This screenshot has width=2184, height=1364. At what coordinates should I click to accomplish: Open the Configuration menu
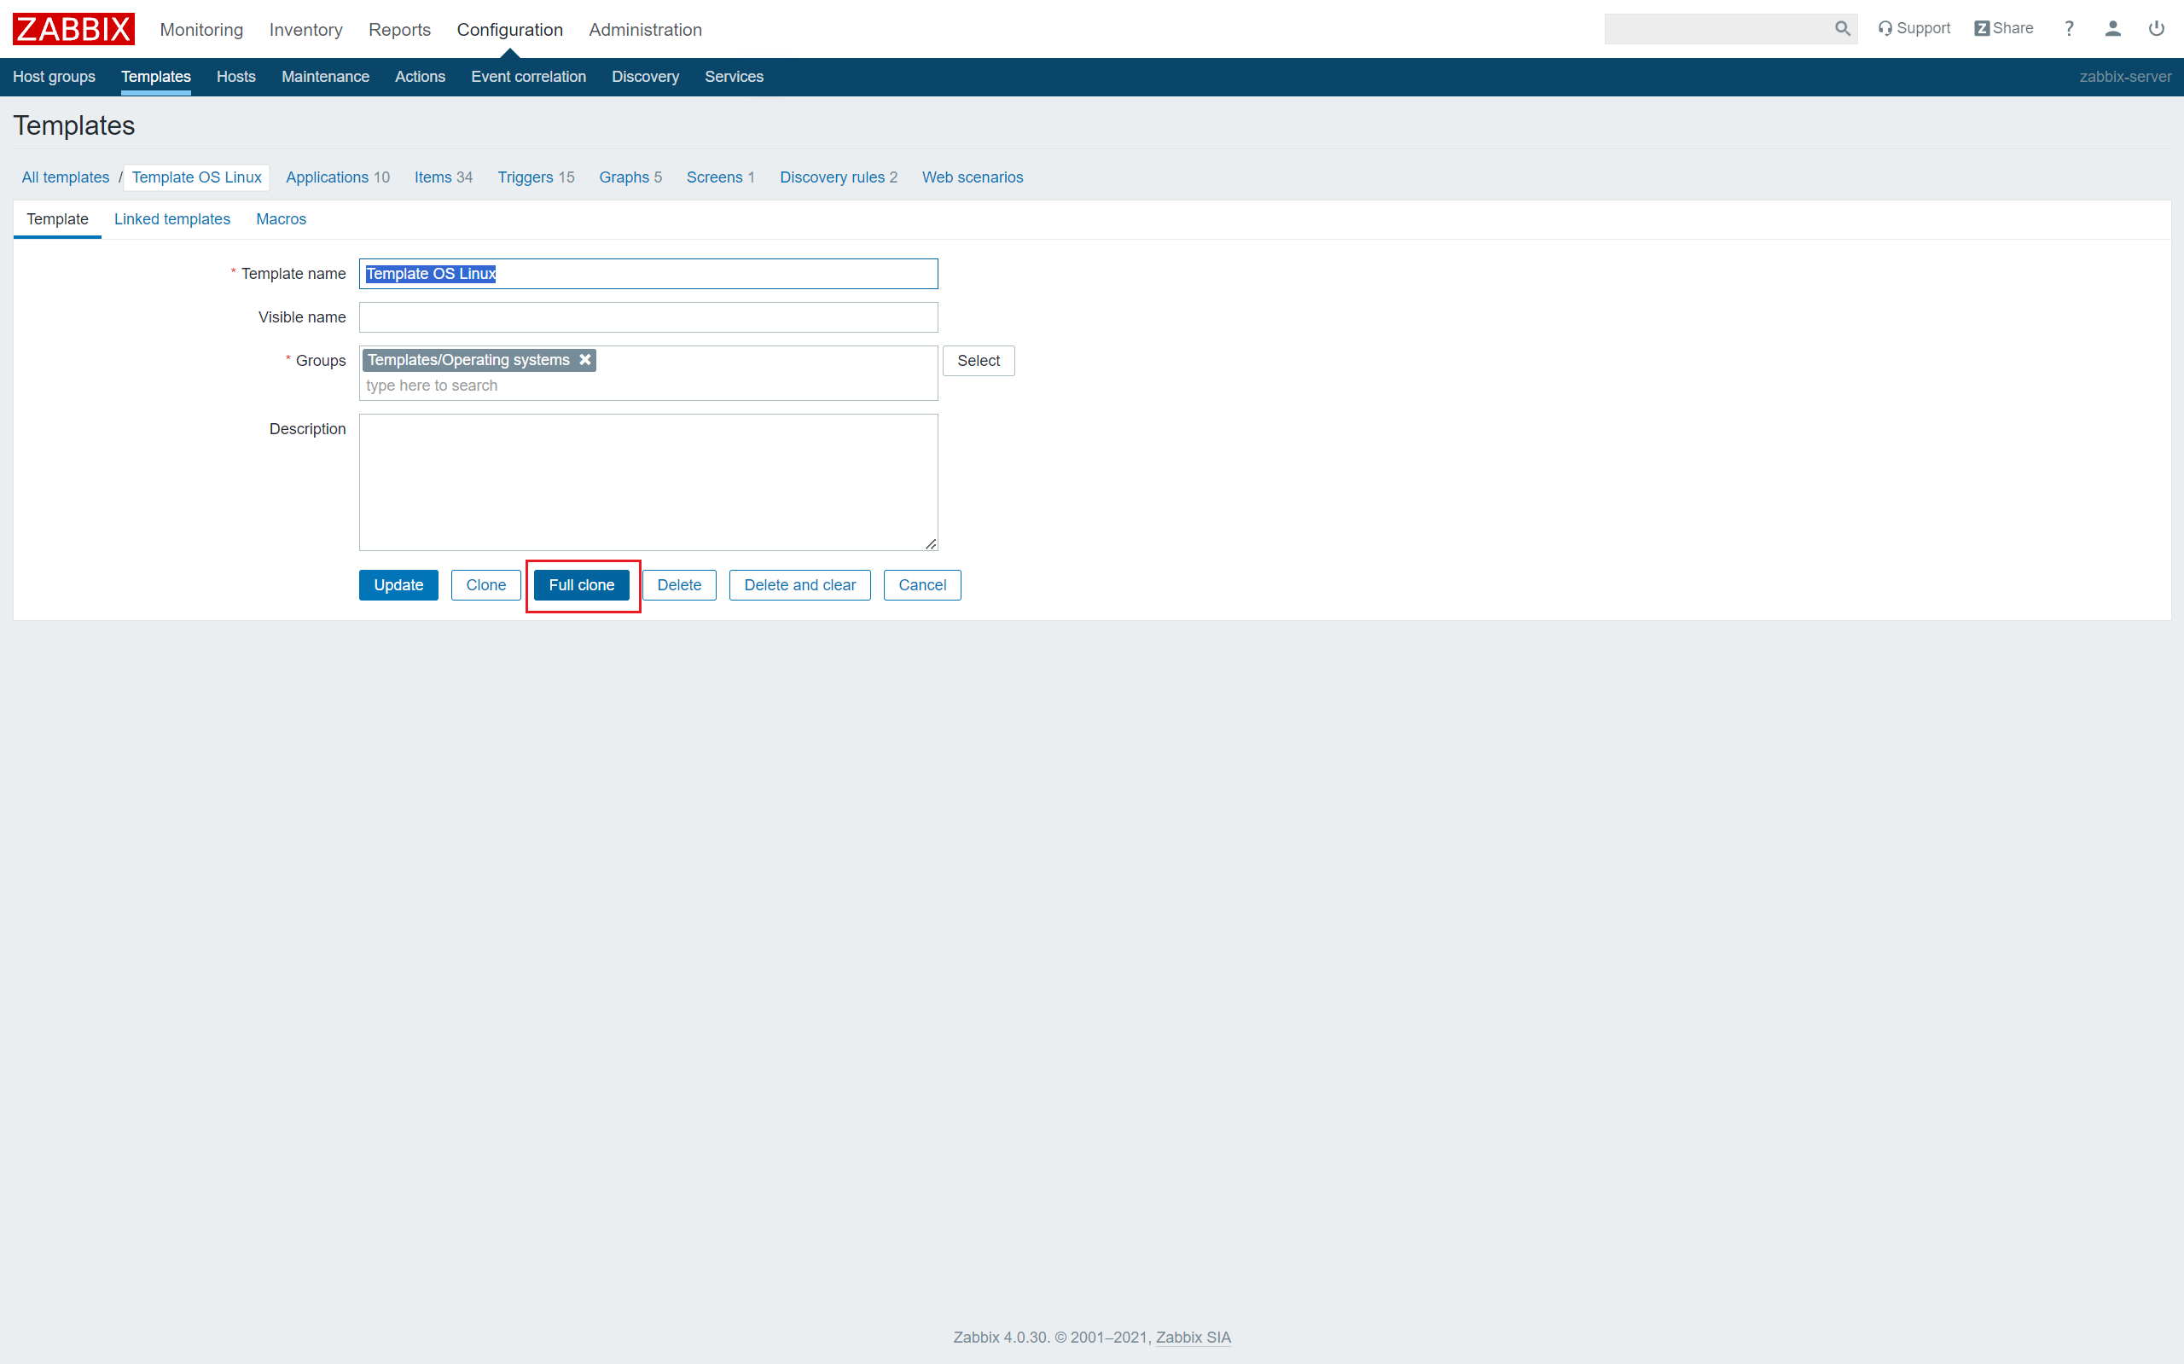pyautogui.click(x=509, y=30)
